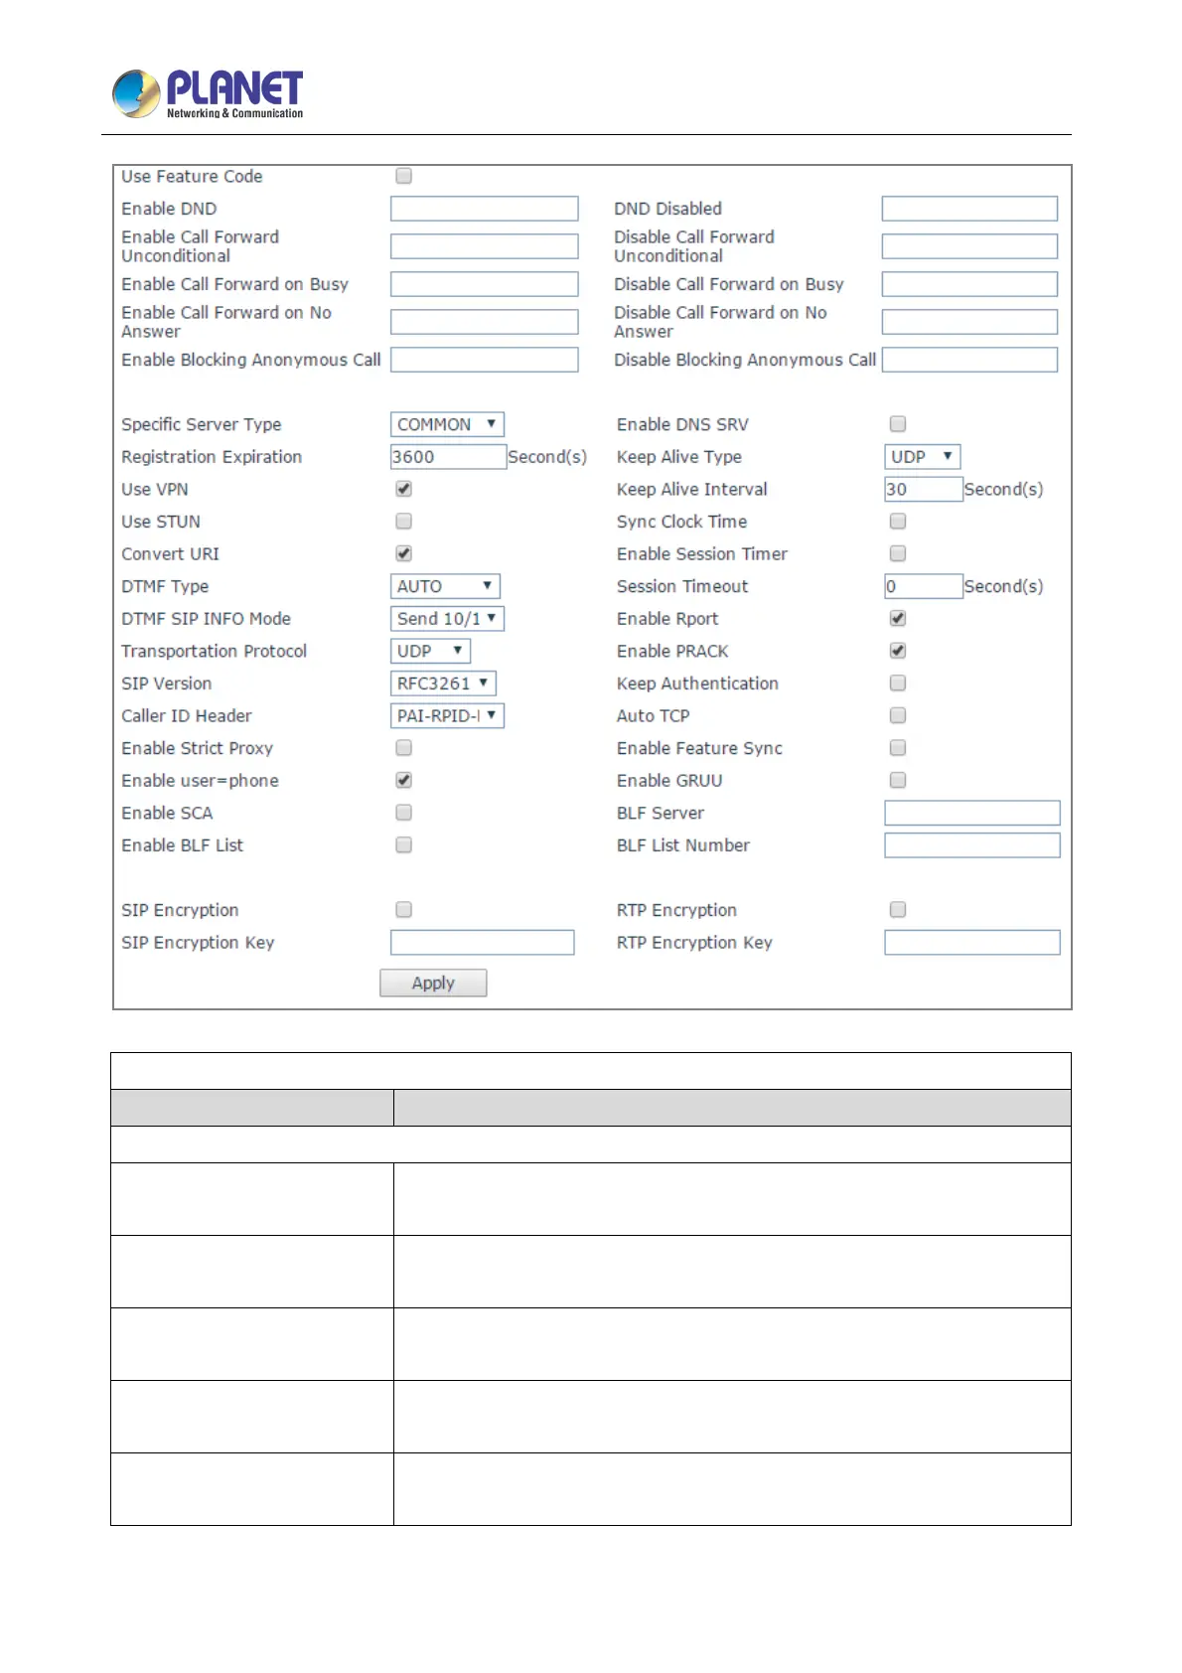Check the Keep Authentication box
1182x1673 pixels.
[898, 683]
